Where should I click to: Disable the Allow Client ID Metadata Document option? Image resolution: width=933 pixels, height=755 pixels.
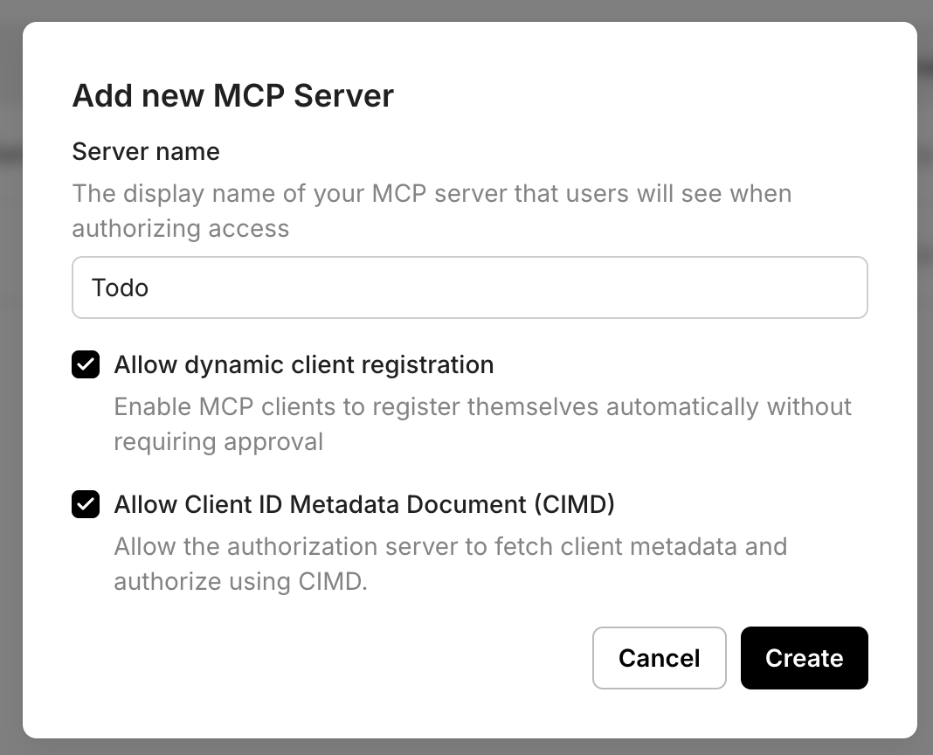[x=86, y=504]
